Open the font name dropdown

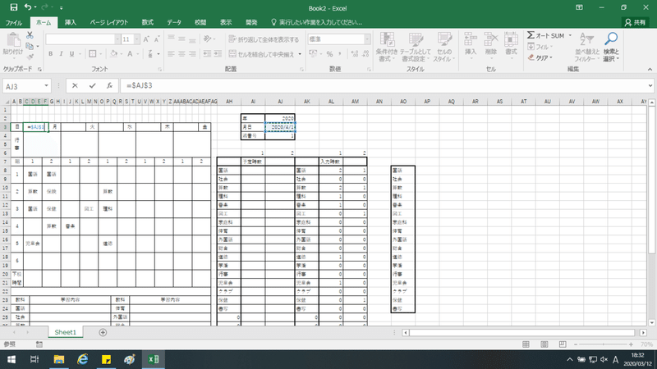[x=117, y=39]
